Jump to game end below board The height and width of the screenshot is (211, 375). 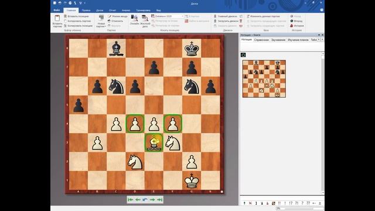click(160, 199)
